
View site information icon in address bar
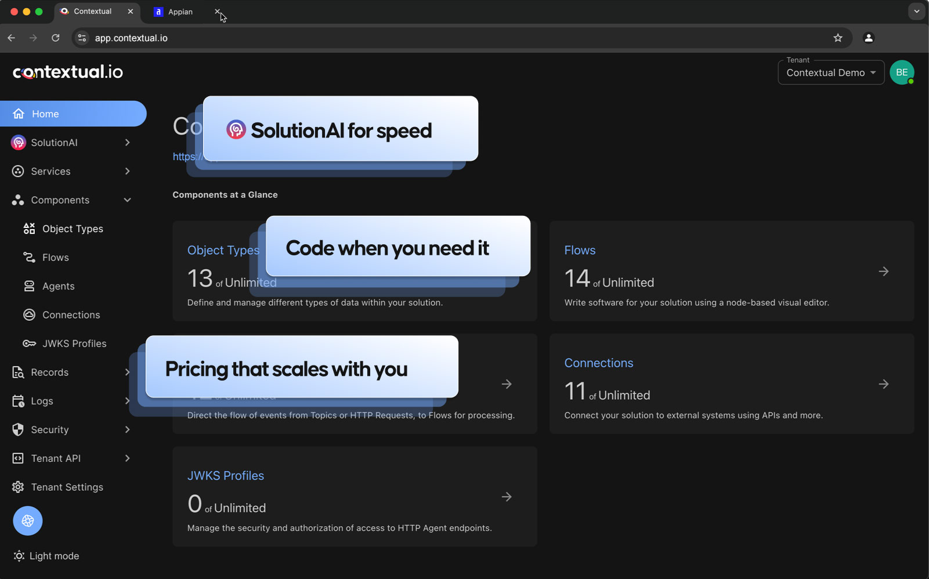(x=82, y=38)
